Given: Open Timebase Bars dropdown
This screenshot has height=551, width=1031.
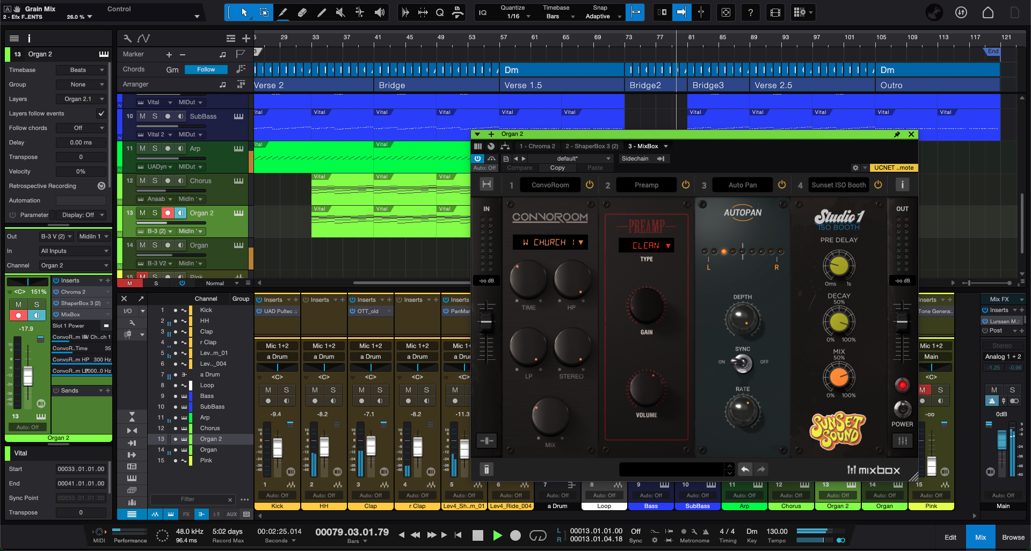Looking at the screenshot, I should click(x=558, y=17).
